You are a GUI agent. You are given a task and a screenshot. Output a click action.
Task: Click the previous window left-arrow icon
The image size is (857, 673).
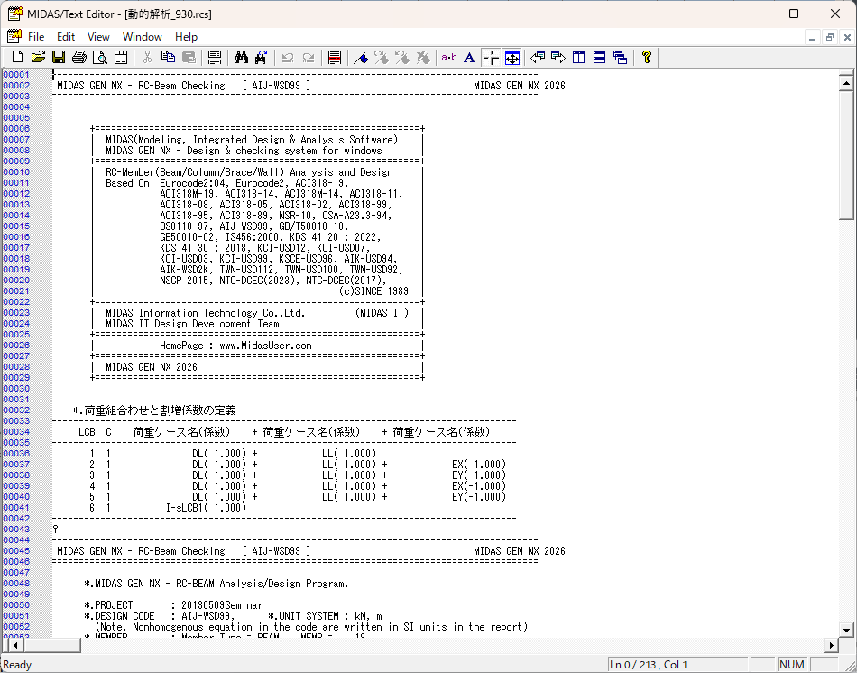538,58
